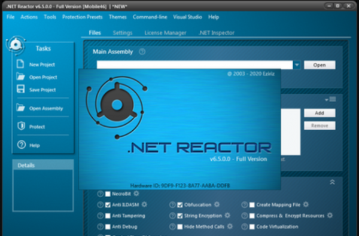
Task: Open the Themes menu
Action: point(118,17)
